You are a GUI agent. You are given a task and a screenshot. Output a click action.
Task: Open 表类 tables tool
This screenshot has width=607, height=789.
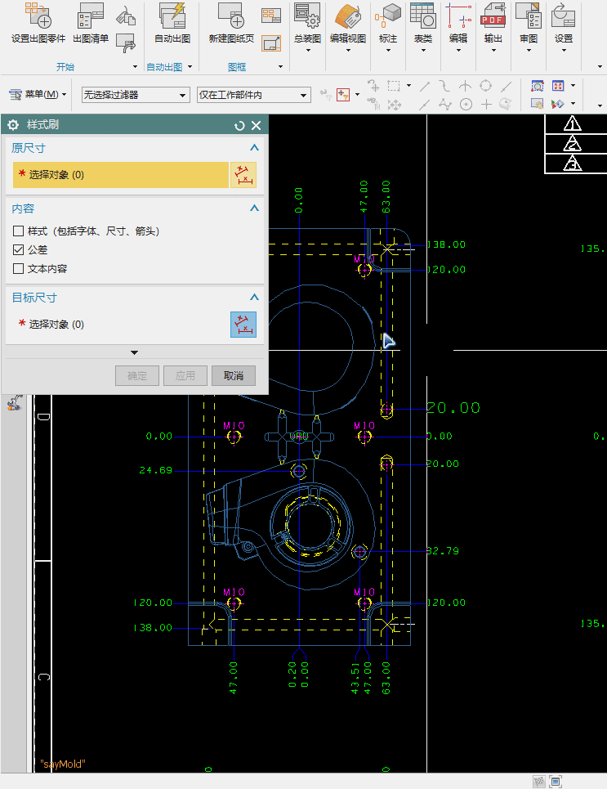(423, 15)
